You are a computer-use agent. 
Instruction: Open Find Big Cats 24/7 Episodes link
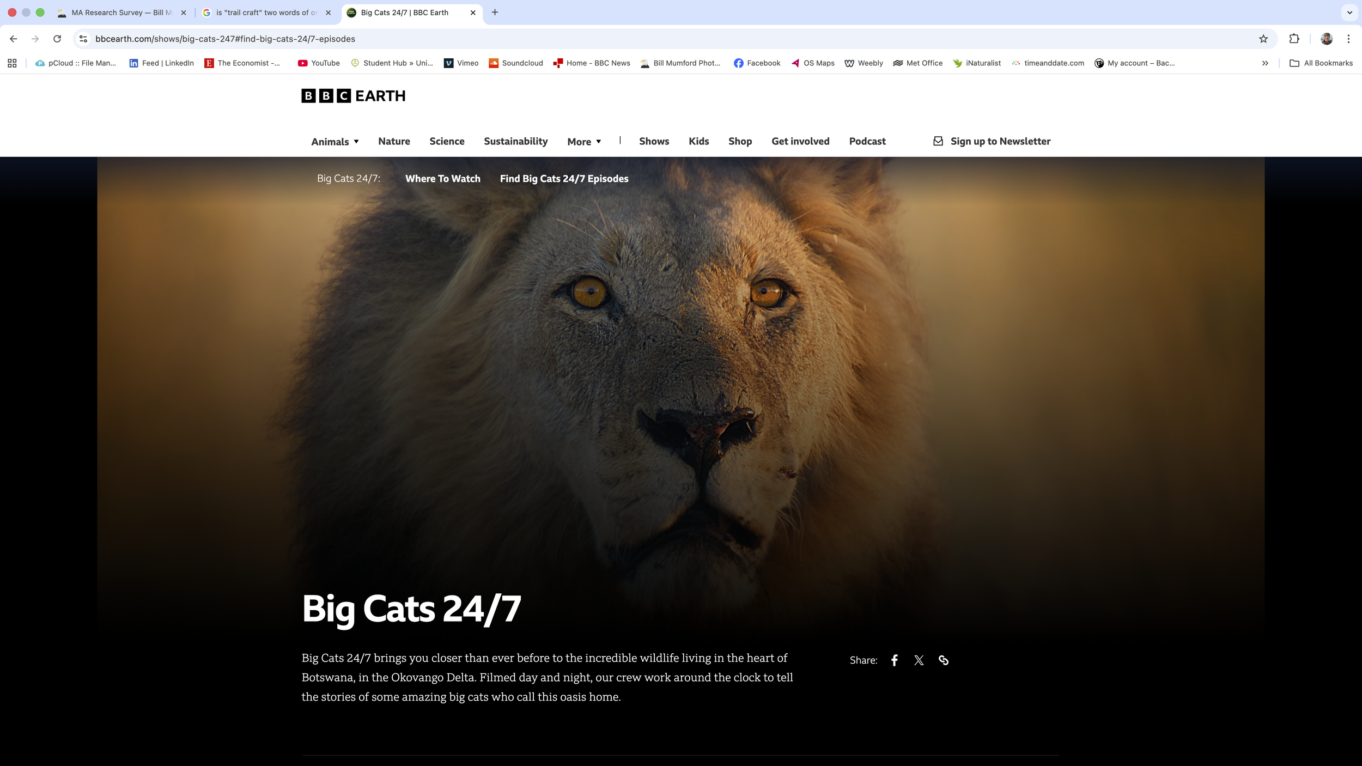(x=564, y=179)
